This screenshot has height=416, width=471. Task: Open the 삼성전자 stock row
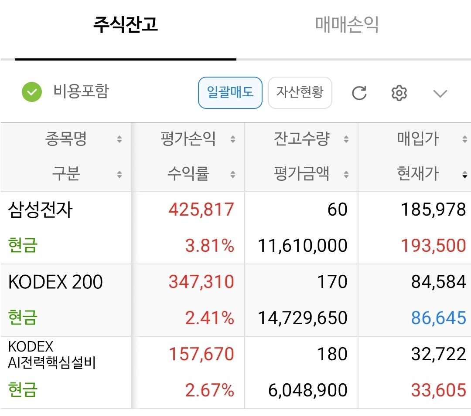coord(235,228)
